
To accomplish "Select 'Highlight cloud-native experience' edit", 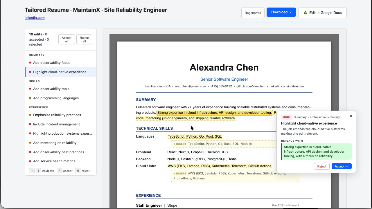I will 61,72.
